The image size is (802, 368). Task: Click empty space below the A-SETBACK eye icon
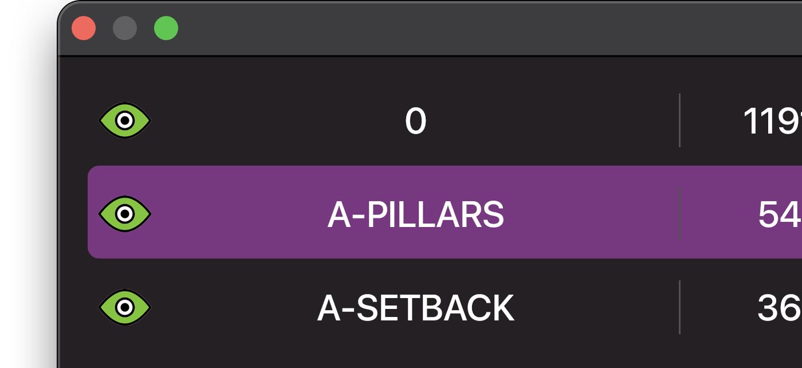point(125,347)
